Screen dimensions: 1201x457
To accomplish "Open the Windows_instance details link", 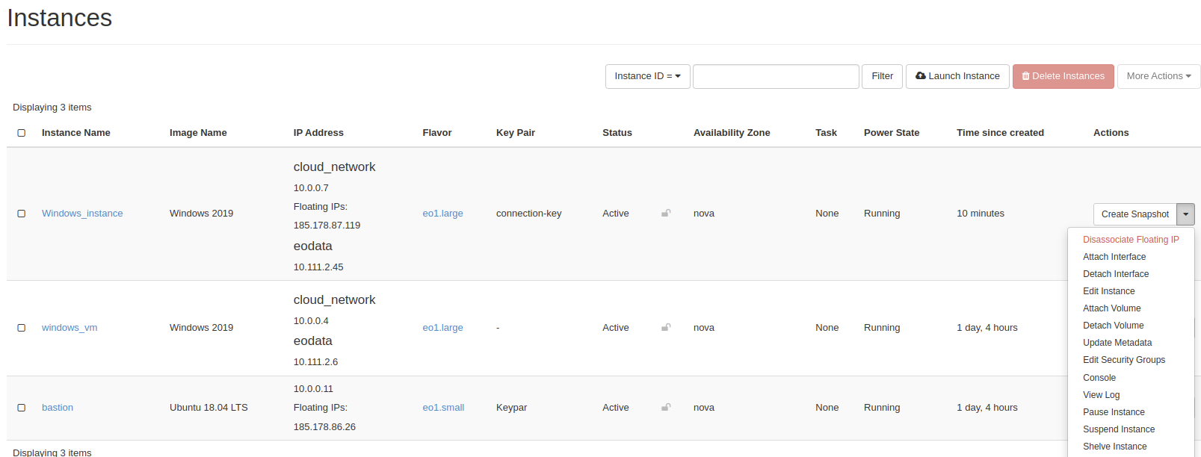I will tap(82, 214).
